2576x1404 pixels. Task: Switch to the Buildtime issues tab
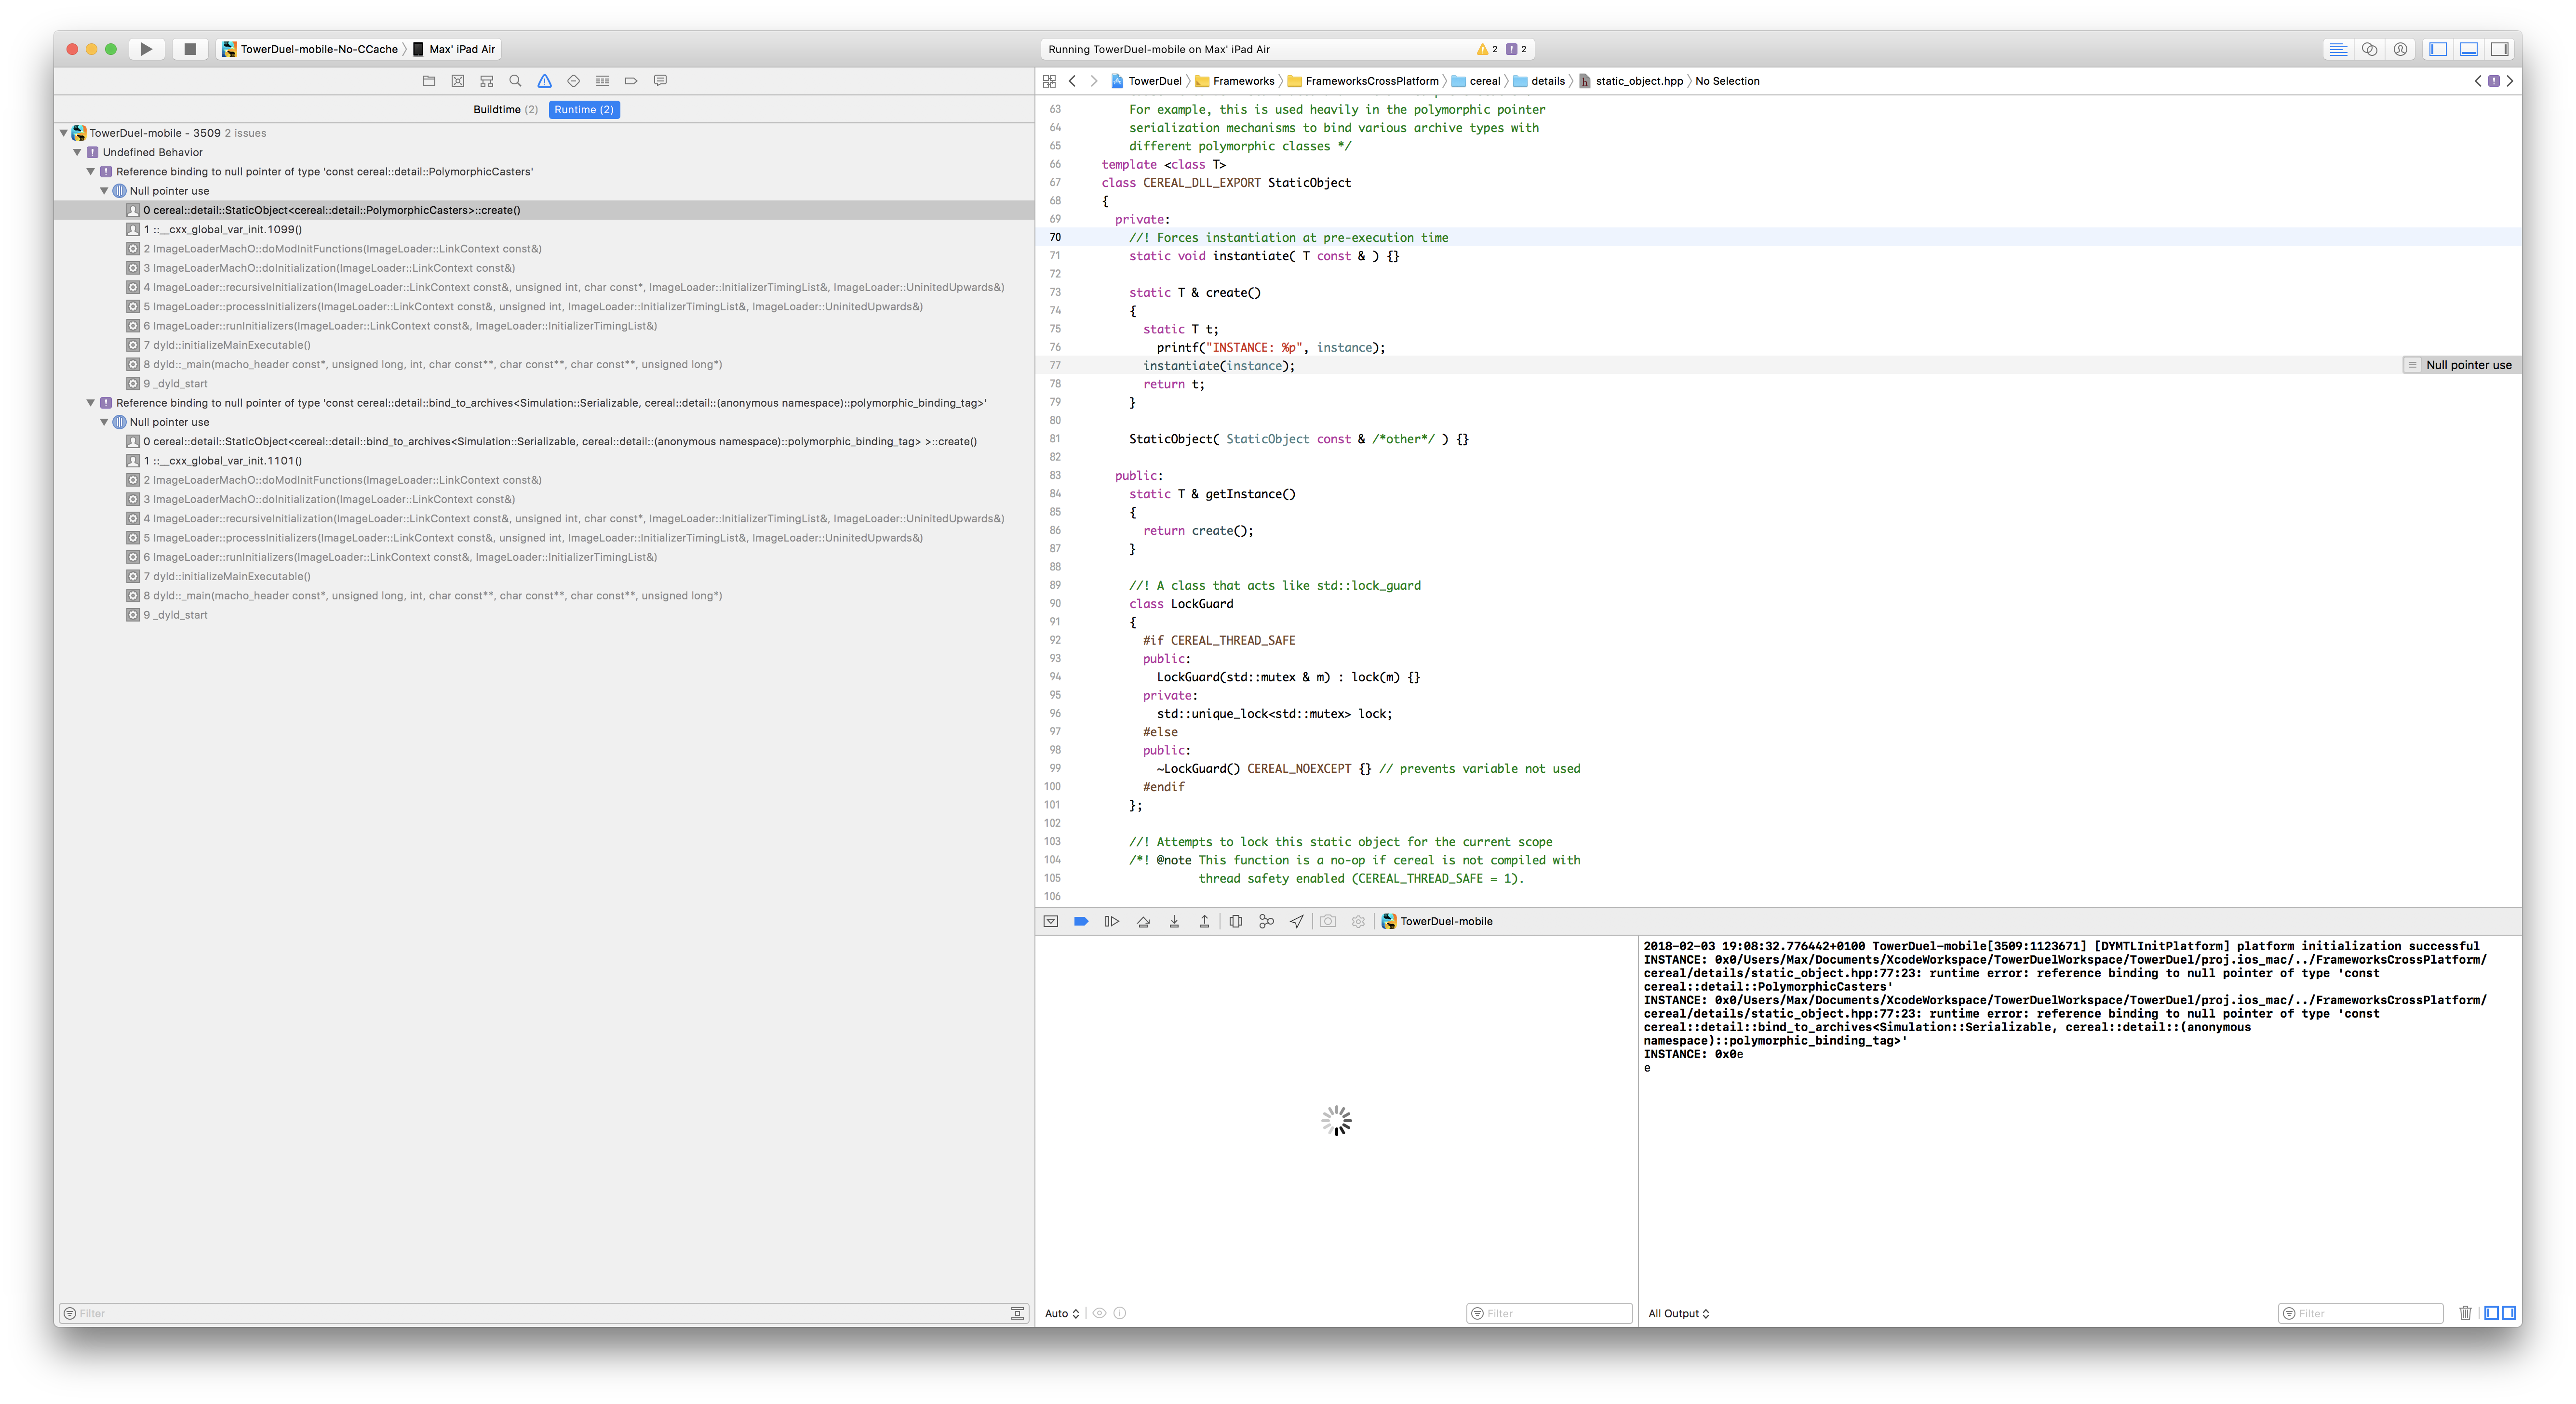point(505,110)
